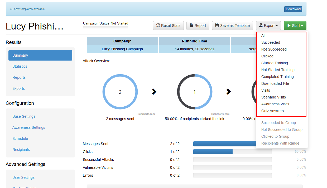This screenshot has width=327, height=188.
Task: Open the campaign Report
Action: click(x=198, y=26)
